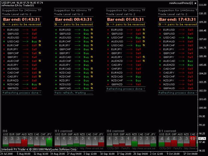Click the 111.00 price axis label

[x=203, y=5]
